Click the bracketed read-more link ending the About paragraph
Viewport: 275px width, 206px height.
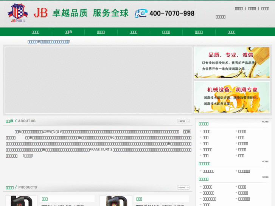tap(28, 156)
